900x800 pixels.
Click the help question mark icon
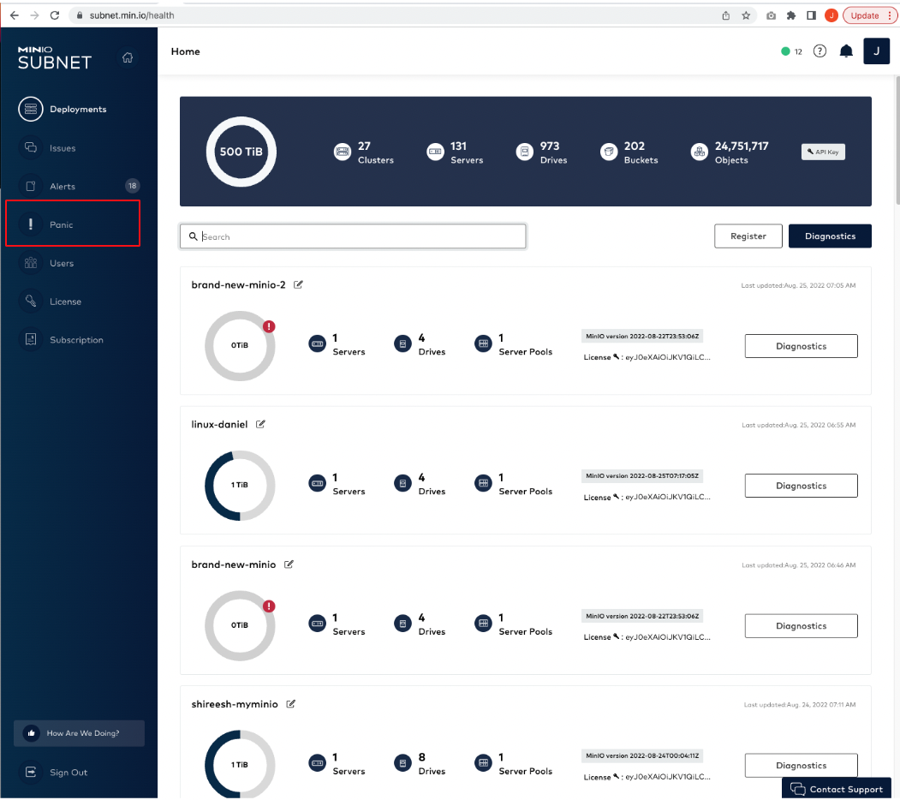point(820,51)
